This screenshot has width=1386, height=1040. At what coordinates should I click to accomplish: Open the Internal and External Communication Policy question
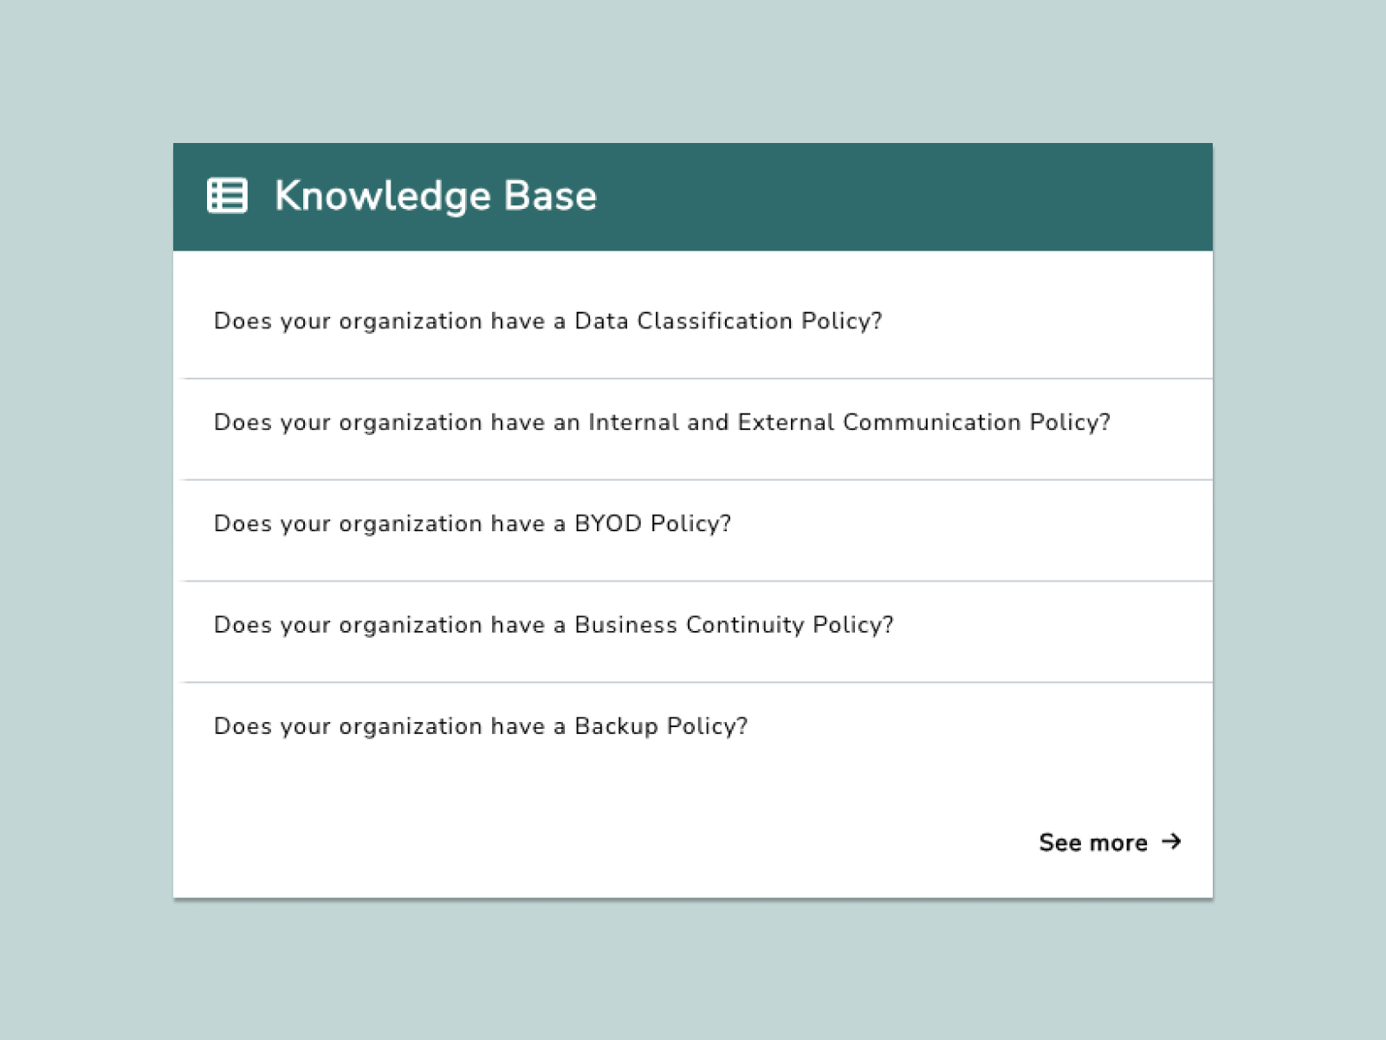coord(662,422)
